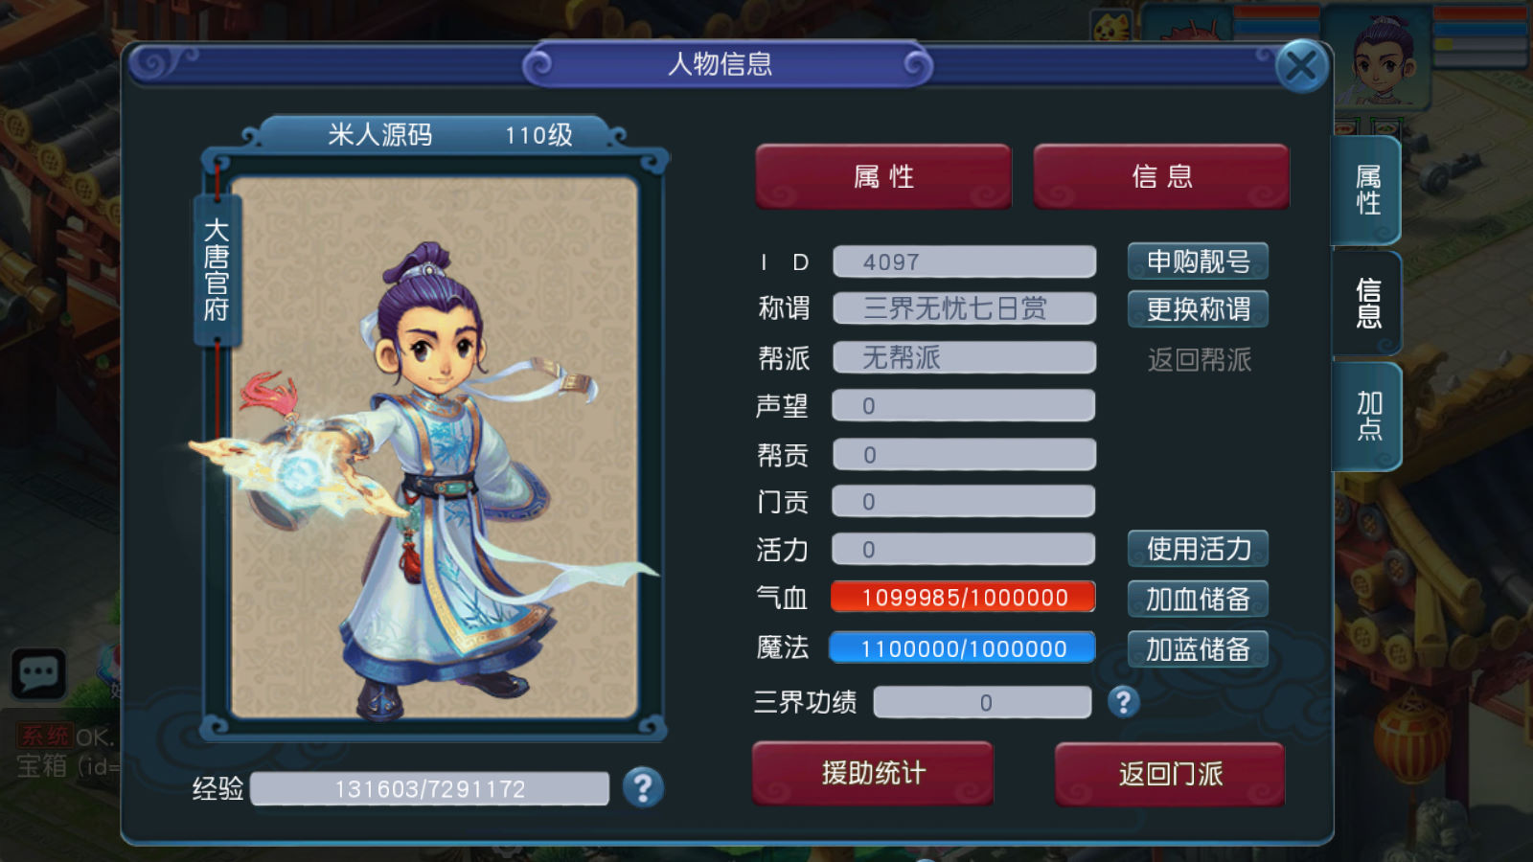Click the 更换称谓 button

coord(1198,308)
